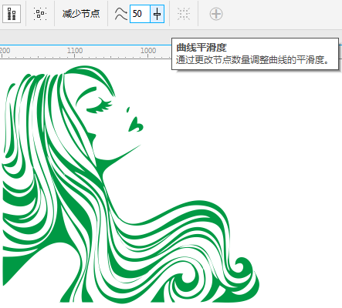Open the curve smoothness slider button
The image size is (342, 308).
[x=157, y=14]
